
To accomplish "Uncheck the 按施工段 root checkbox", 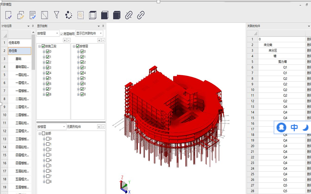I will click(x=43, y=46).
